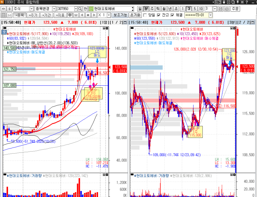Open the account number dropdown

point(211,15)
